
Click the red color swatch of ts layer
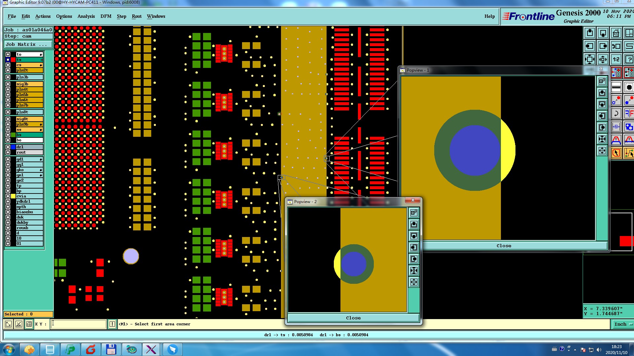(13, 60)
